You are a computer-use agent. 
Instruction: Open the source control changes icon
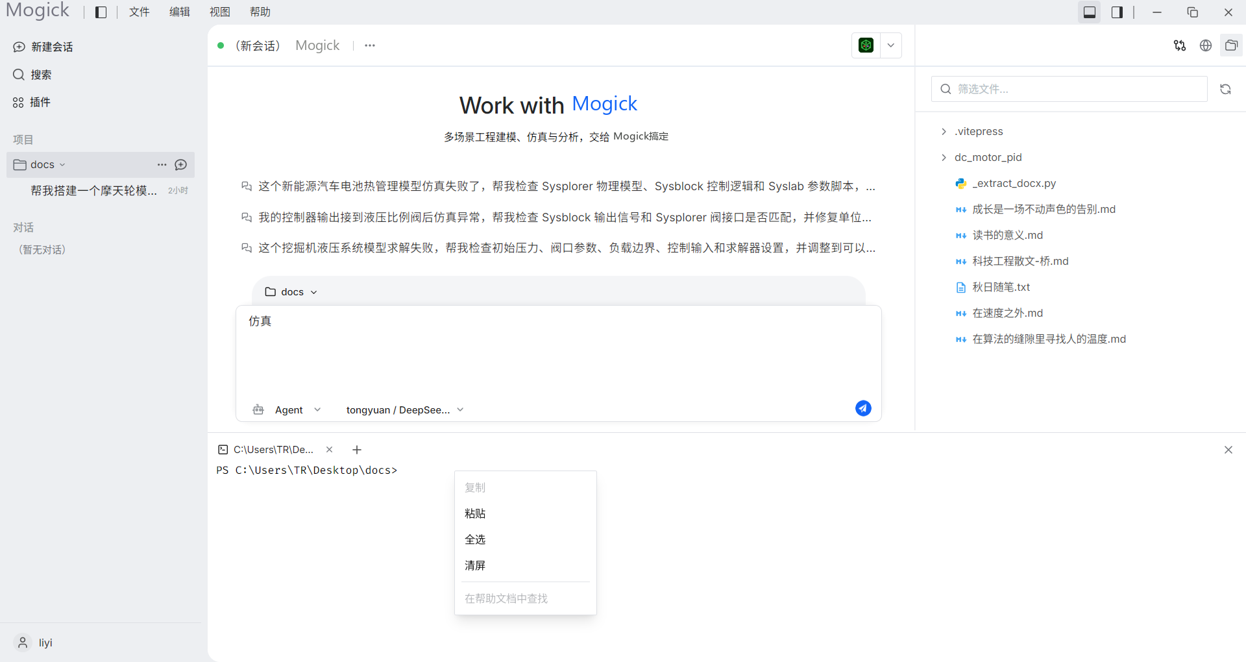1180,45
